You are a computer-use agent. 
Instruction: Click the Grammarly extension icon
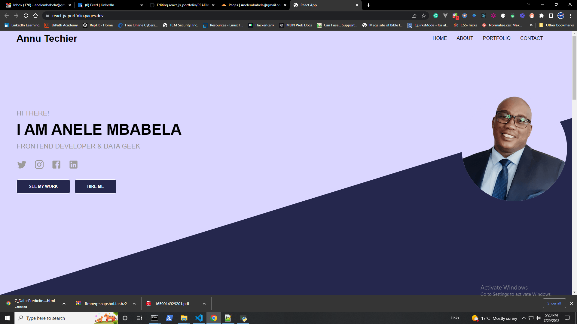pyautogui.click(x=436, y=16)
